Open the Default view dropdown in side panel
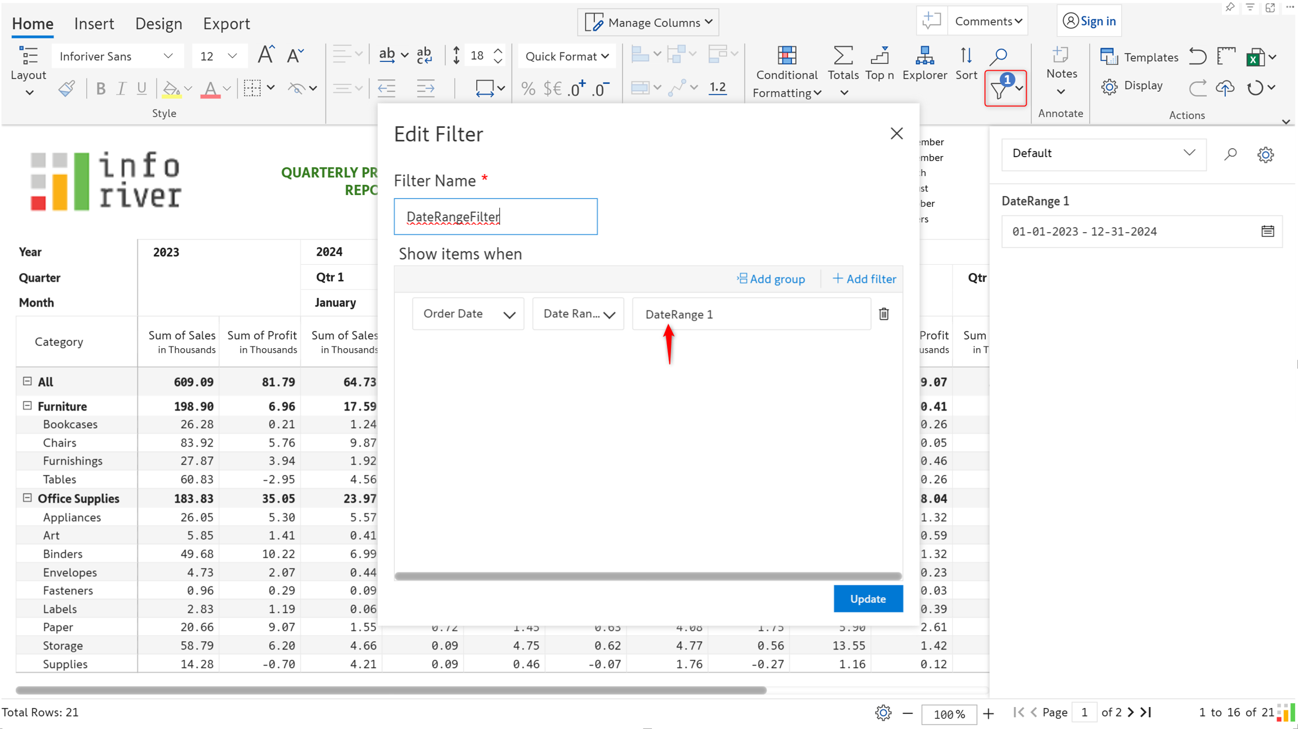 [1103, 153]
